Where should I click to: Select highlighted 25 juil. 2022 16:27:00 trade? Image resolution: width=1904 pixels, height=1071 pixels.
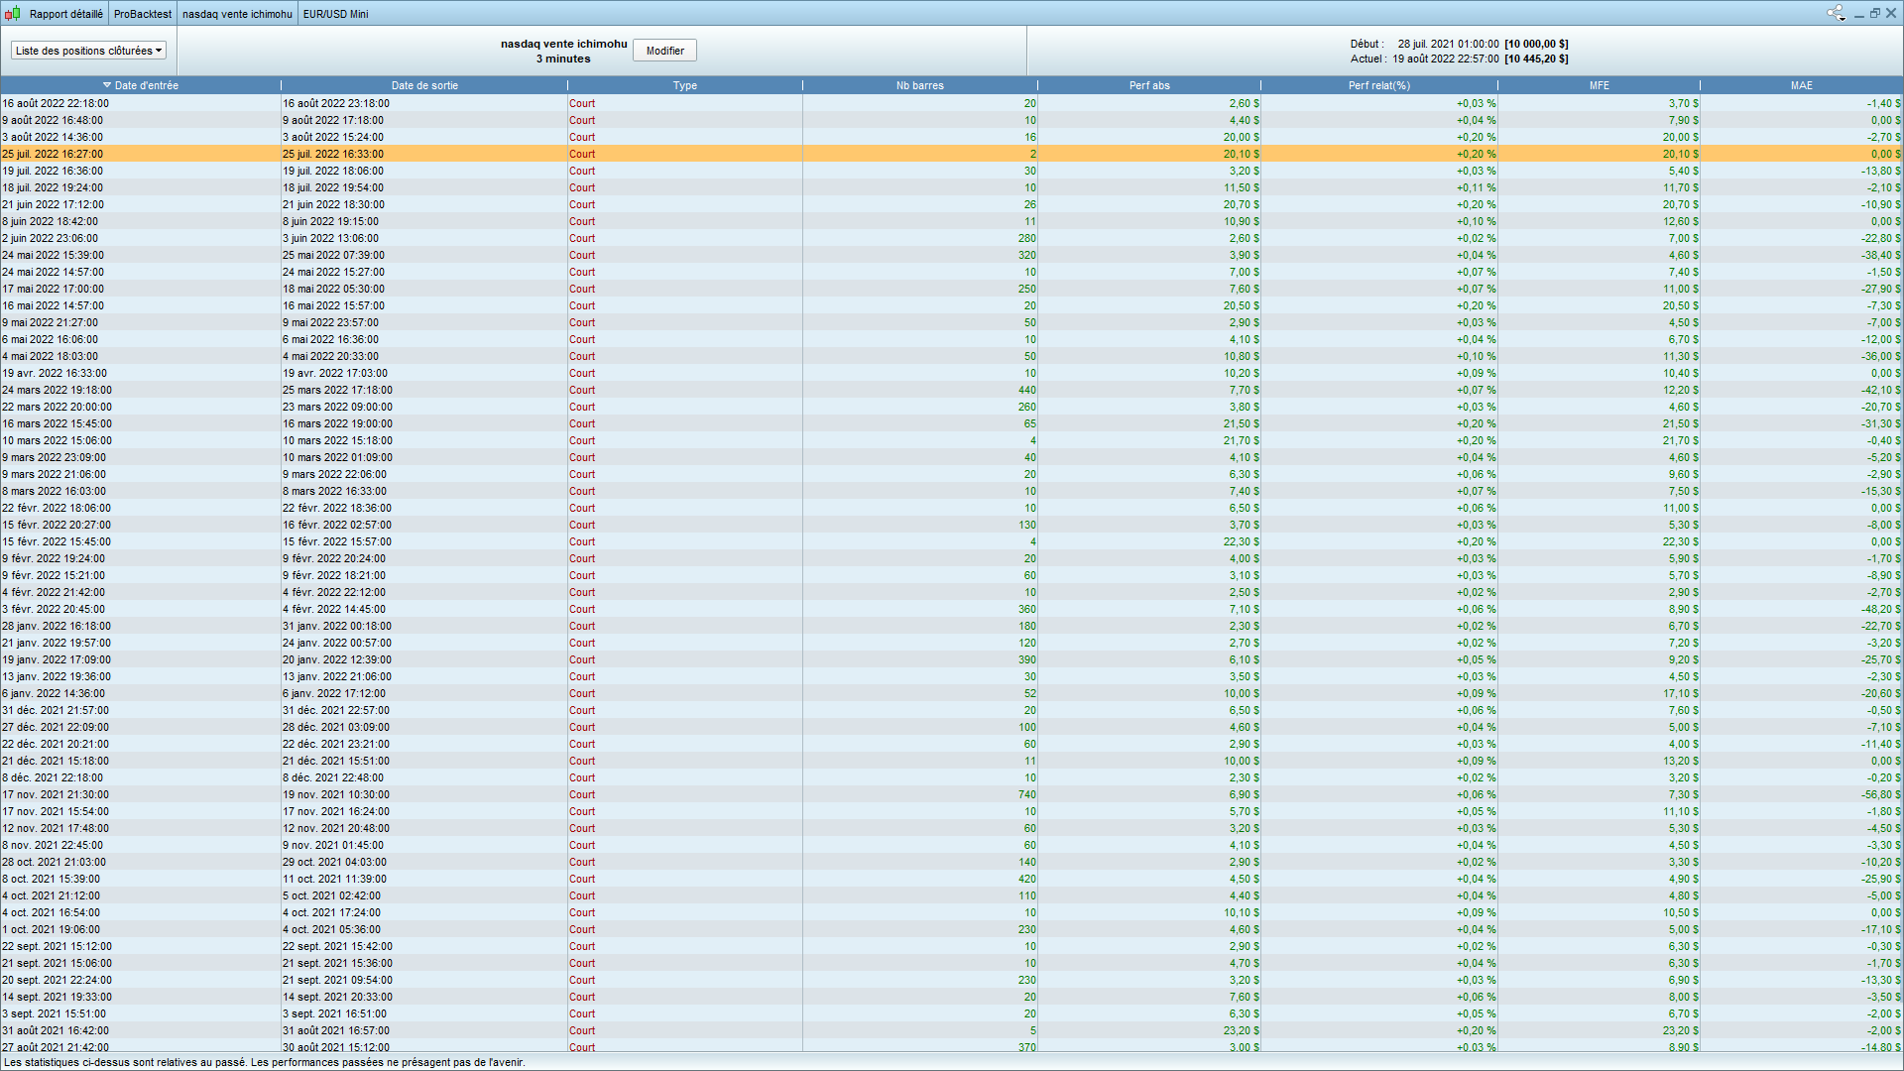53,154
